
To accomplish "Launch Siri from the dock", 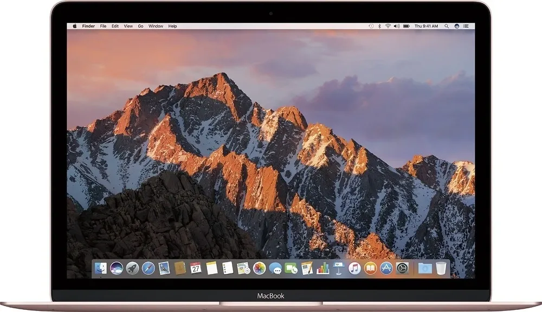I will pos(117,268).
